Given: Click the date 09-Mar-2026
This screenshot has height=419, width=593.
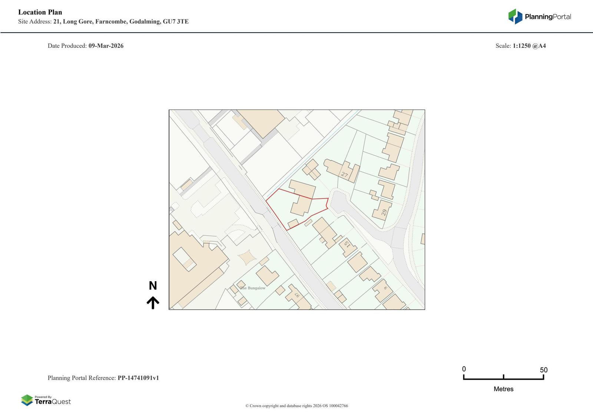Looking at the screenshot, I should [x=106, y=46].
